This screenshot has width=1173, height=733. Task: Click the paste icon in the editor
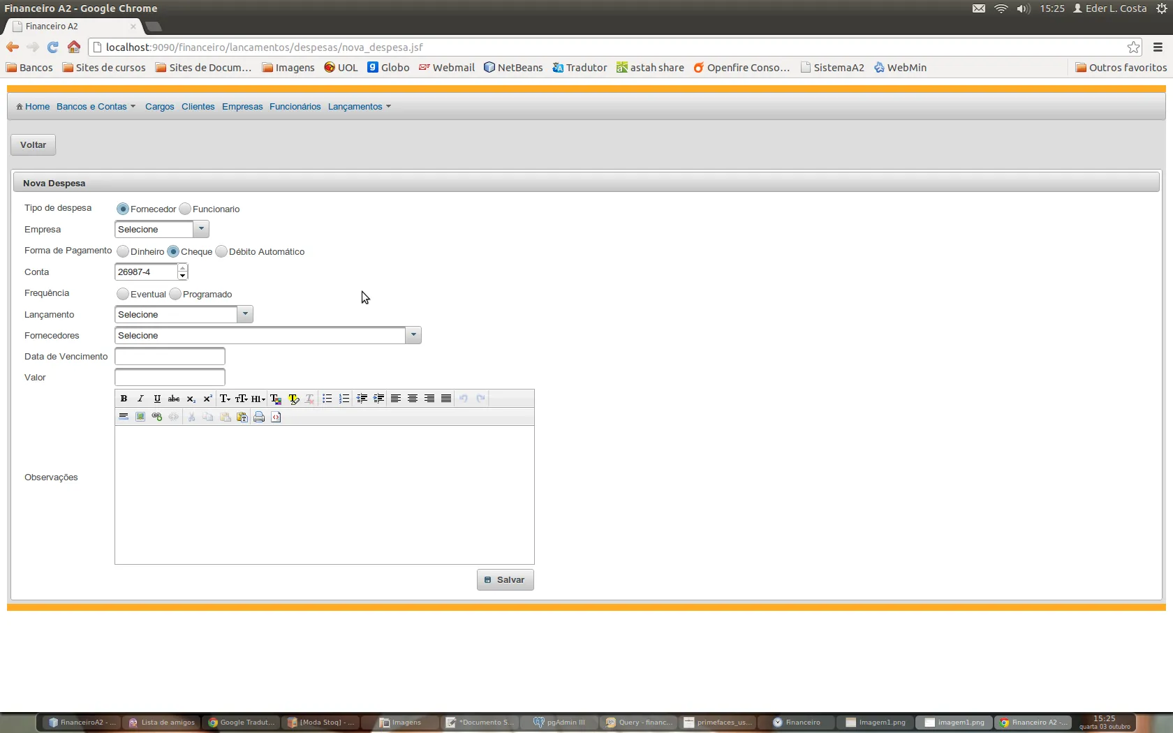click(x=225, y=417)
